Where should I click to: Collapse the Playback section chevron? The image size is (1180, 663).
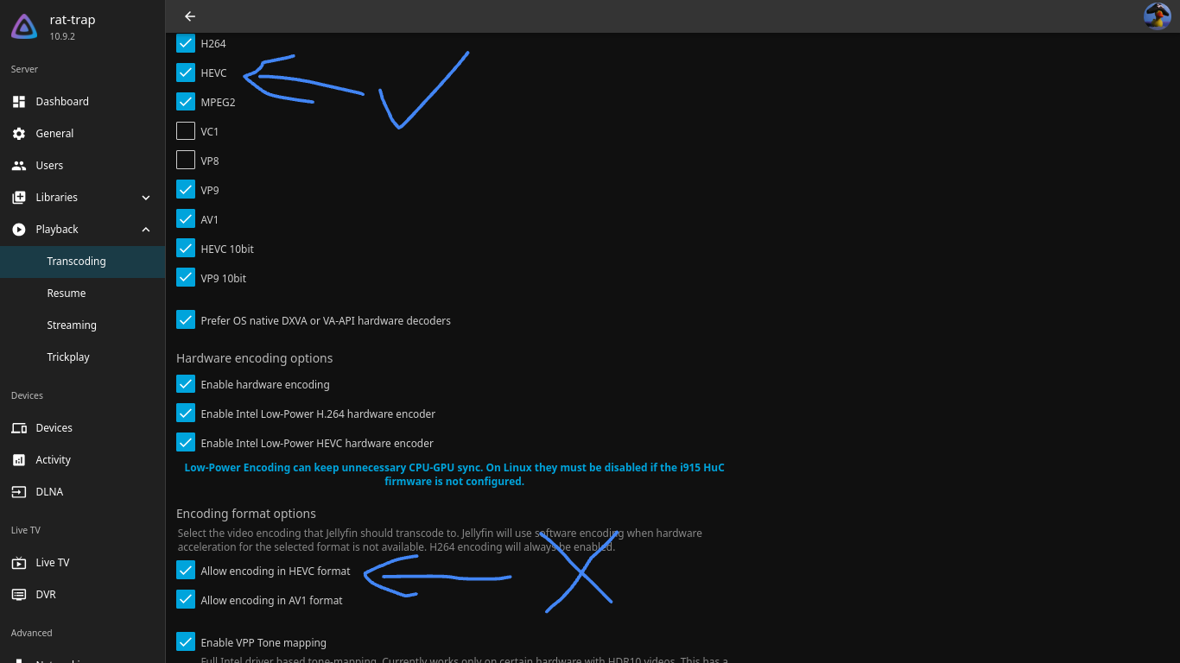146,230
